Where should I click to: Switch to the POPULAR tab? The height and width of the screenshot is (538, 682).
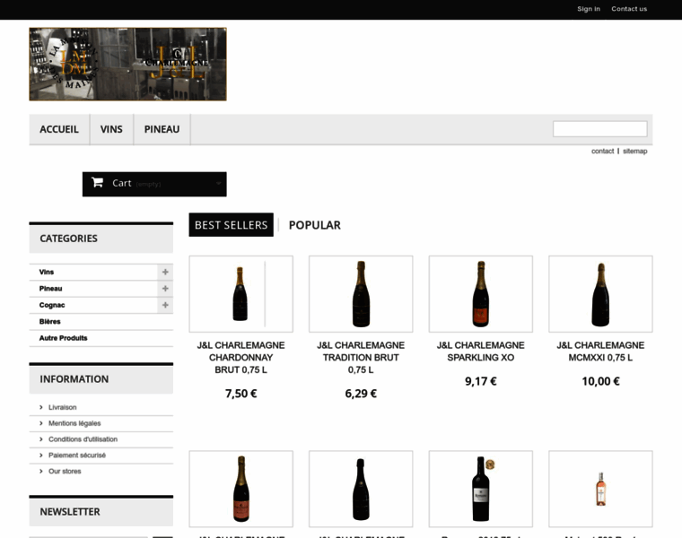314,225
